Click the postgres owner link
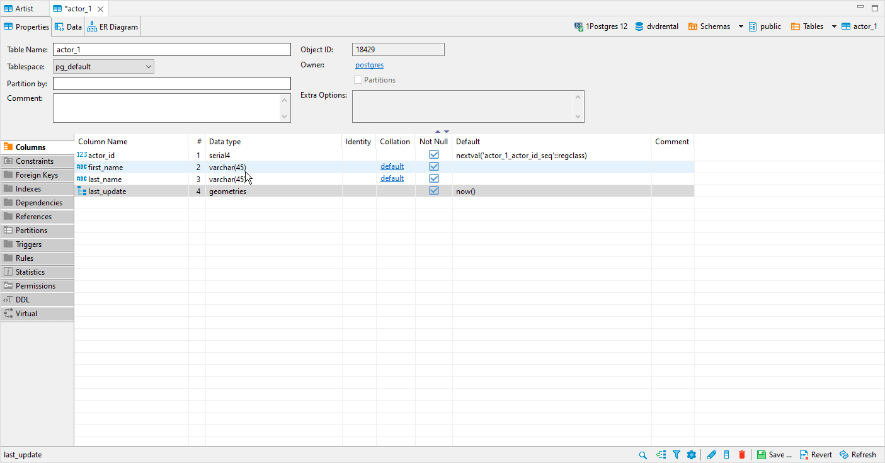This screenshot has height=463, width=885. pos(369,65)
